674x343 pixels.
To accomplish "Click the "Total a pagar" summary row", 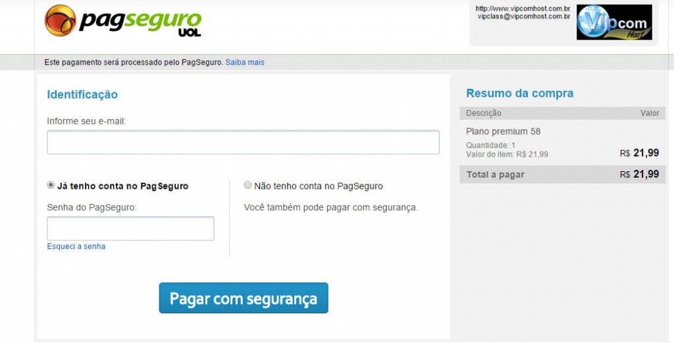I will coord(563,174).
